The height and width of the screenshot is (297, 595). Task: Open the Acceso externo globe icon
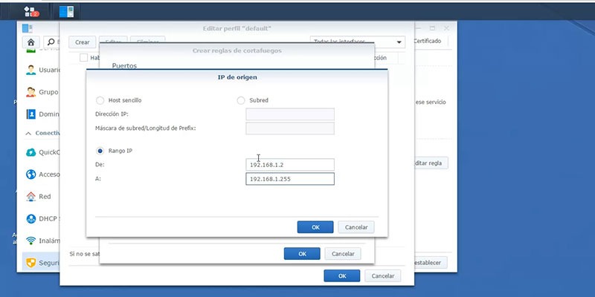pyautogui.click(x=30, y=174)
